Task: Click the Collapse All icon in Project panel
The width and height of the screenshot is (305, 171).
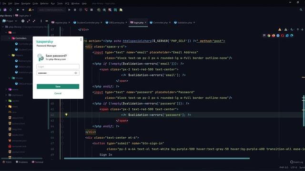Action: 34,21
